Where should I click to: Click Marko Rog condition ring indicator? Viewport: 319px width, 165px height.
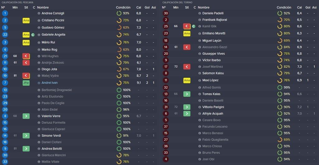[x=119, y=49]
